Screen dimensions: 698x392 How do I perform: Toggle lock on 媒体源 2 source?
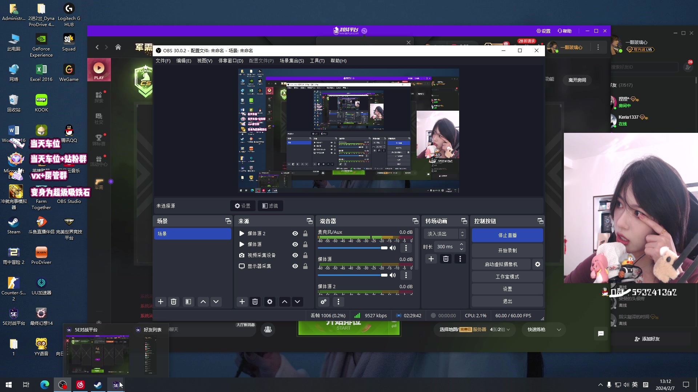[x=305, y=233]
